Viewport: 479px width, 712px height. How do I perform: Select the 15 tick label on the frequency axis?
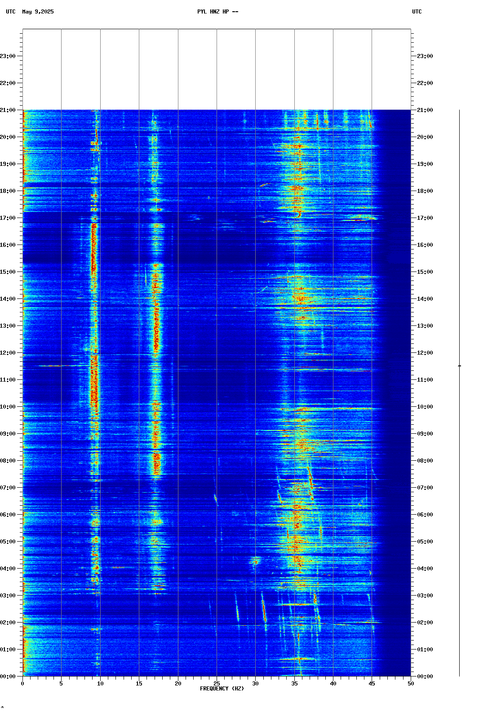coord(139,684)
